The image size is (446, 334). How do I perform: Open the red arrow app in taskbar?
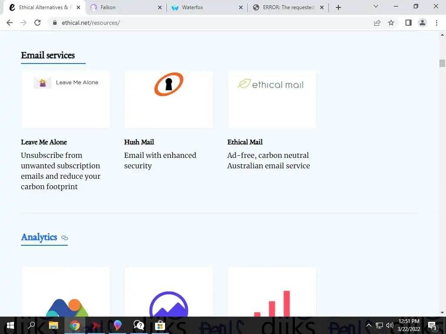(96, 325)
